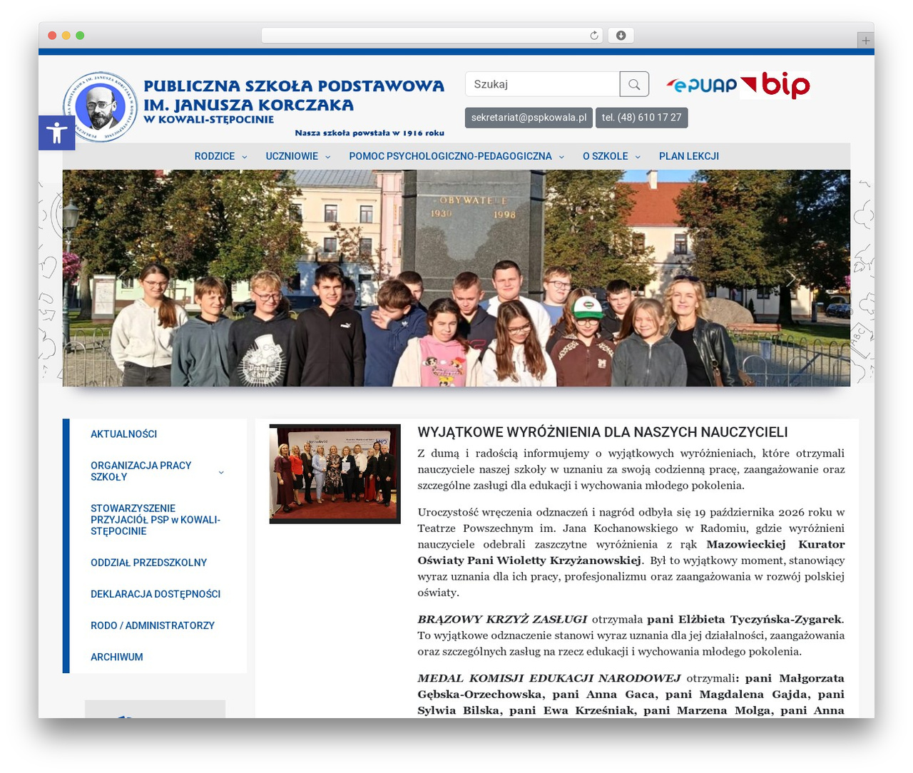Open the BIP logo link
This screenshot has height=773, width=913.
776,85
